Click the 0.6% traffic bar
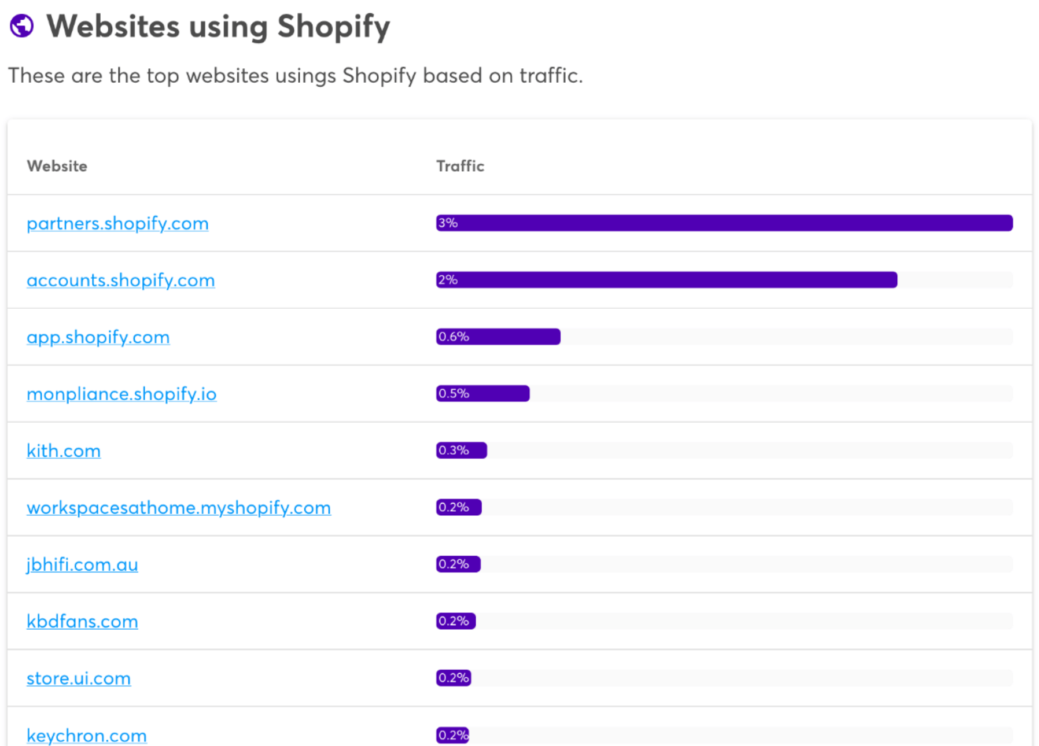This screenshot has height=746, width=1039. (x=498, y=337)
